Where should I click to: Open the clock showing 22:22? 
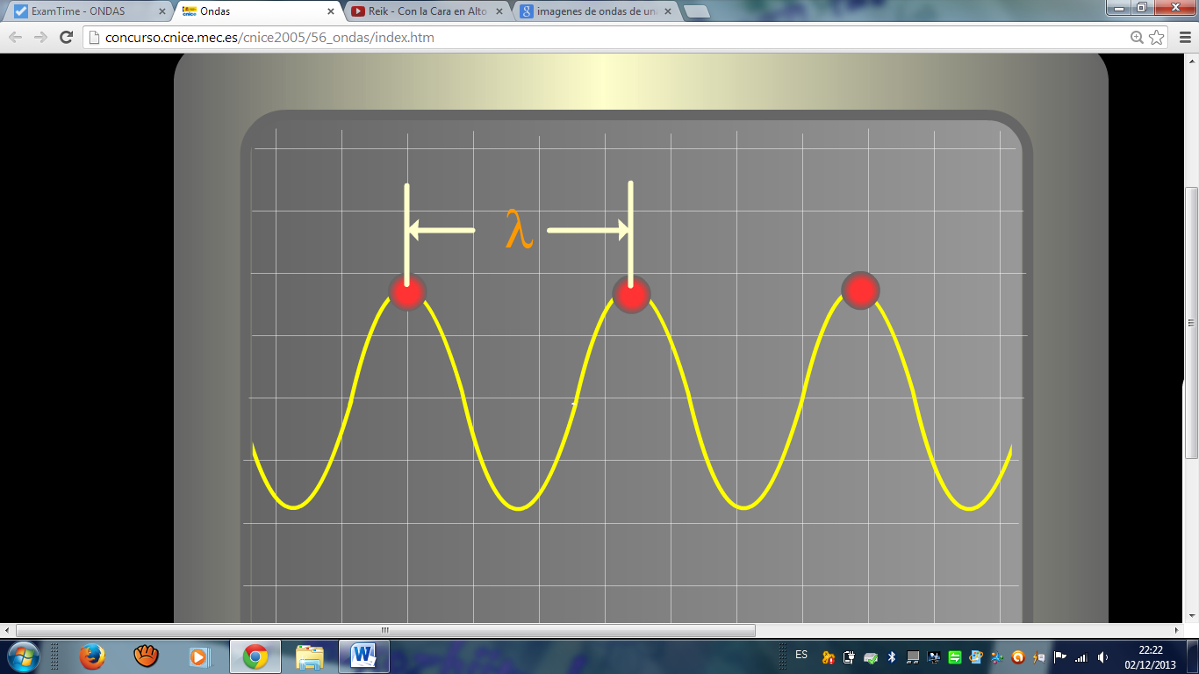click(1150, 656)
